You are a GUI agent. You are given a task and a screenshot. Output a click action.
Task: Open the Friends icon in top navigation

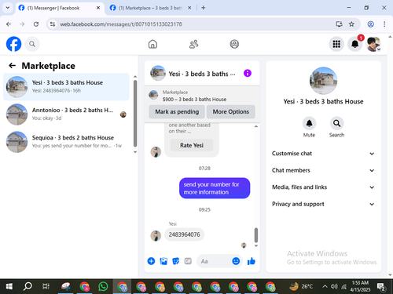pos(193,44)
